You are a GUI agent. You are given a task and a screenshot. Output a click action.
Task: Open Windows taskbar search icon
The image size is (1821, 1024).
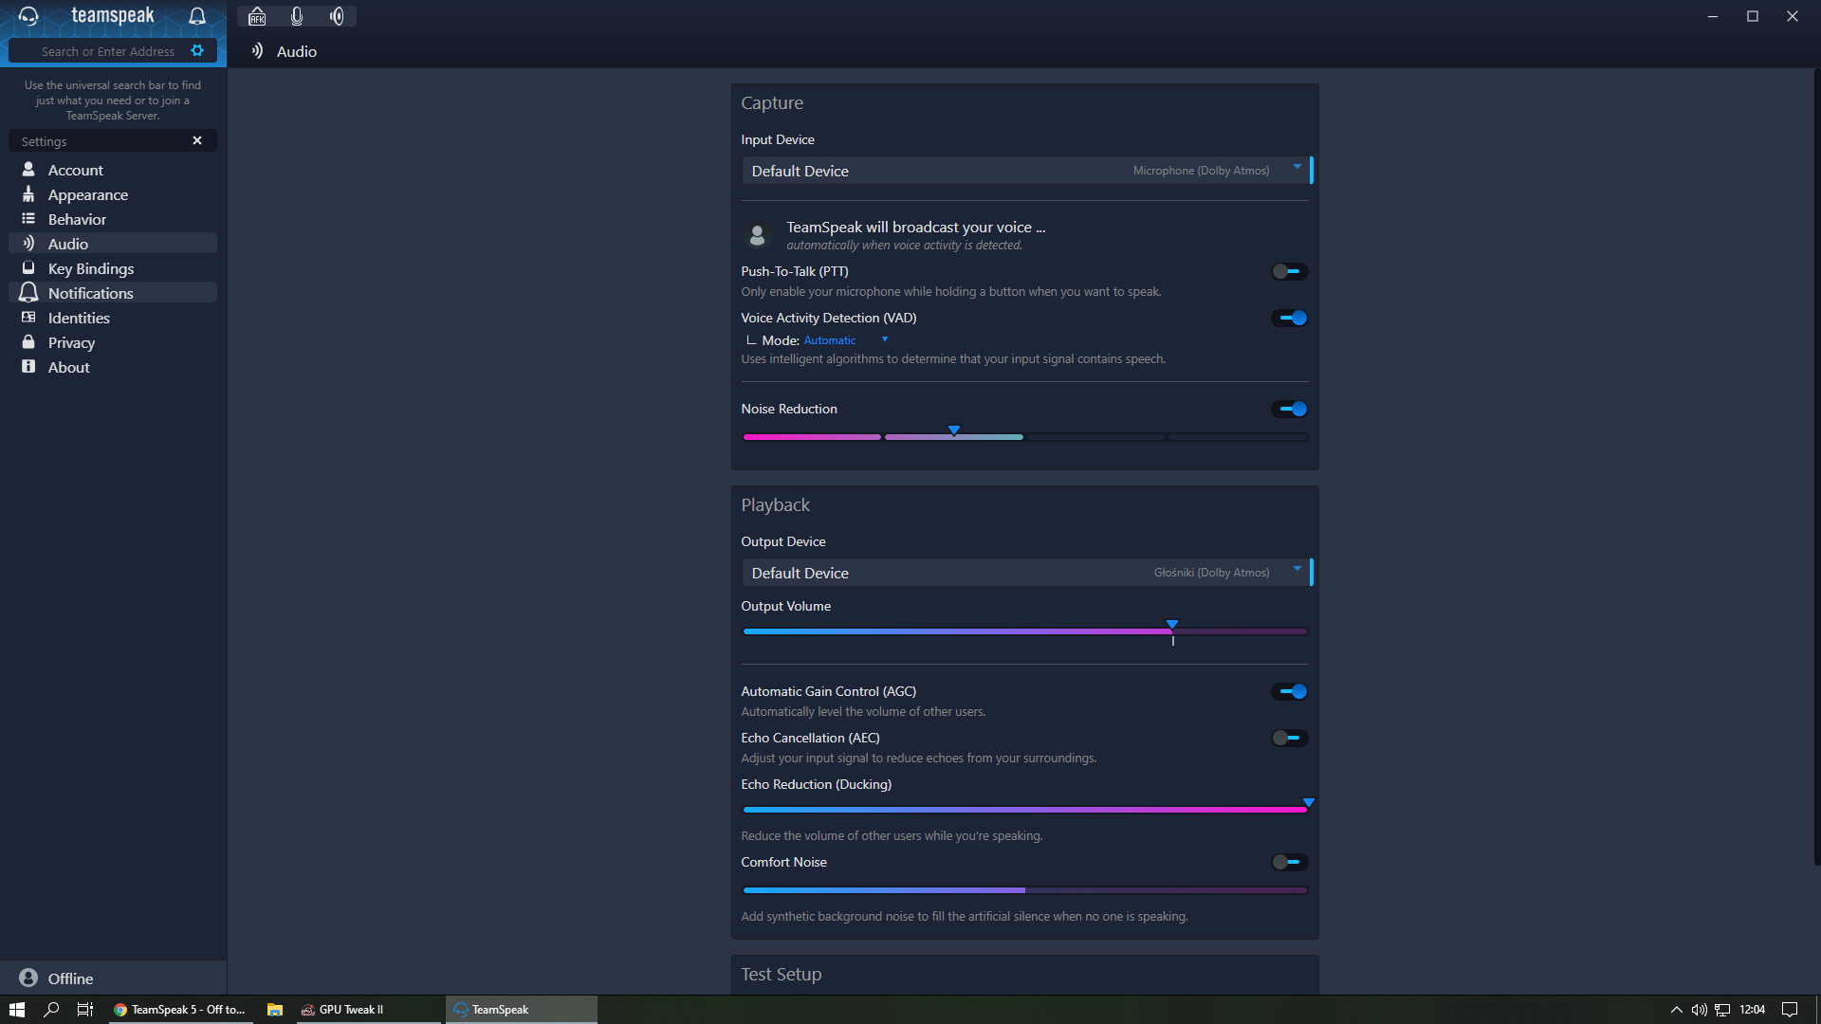coord(51,1010)
